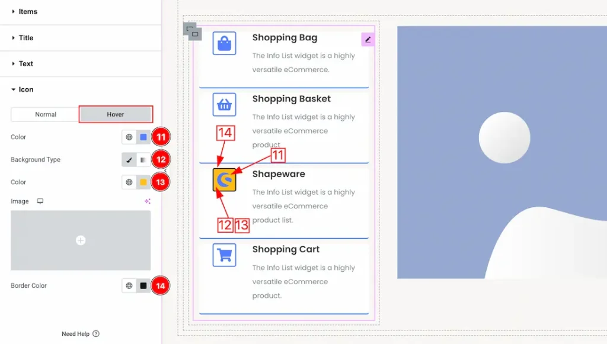Pick the yellow background color swatch
The height and width of the screenshot is (344, 607).
143,182
